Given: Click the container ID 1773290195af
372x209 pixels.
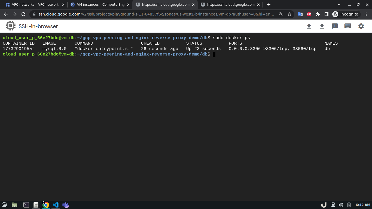Looking at the screenshot, I should (x=19, y=49).
